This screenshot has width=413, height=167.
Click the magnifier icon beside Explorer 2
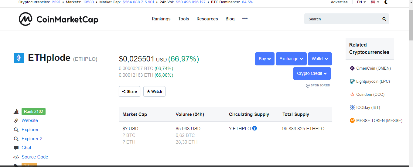16,139
